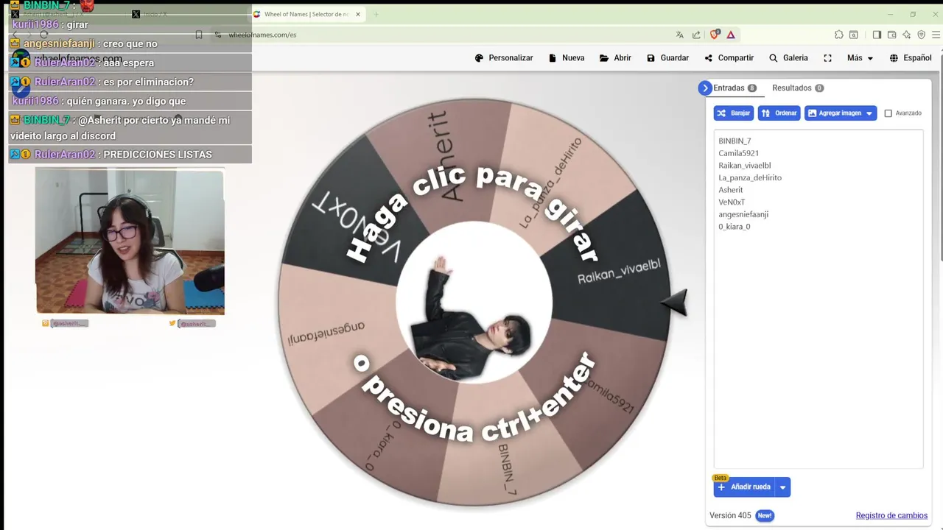943x530 pixels.
Task: Open the Añadir rueda dropdown arrow
Action: 783,487
